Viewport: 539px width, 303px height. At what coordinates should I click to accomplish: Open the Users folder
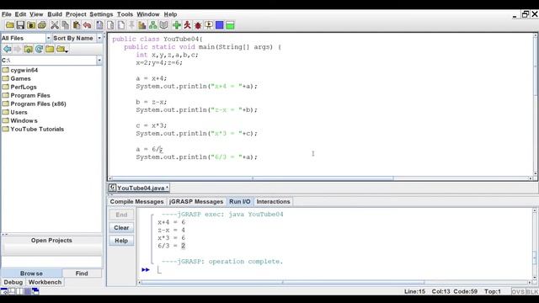(x=15, y=112)
